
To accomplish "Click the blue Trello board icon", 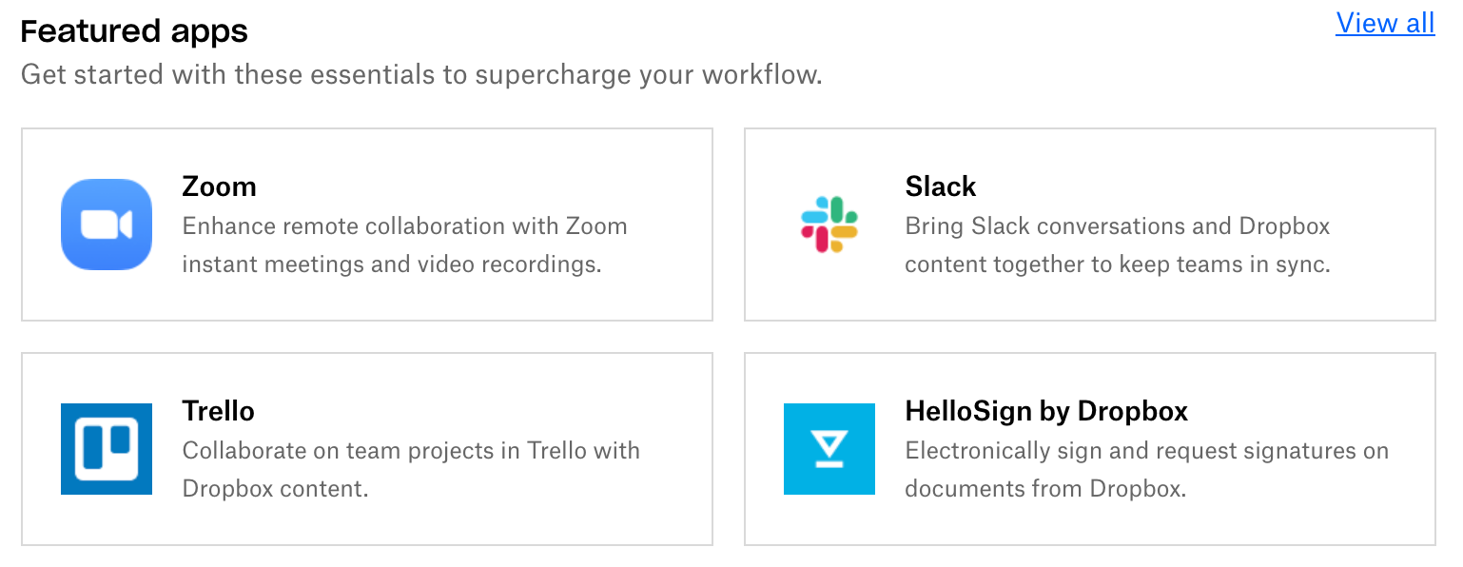I will tap(107, 449).
